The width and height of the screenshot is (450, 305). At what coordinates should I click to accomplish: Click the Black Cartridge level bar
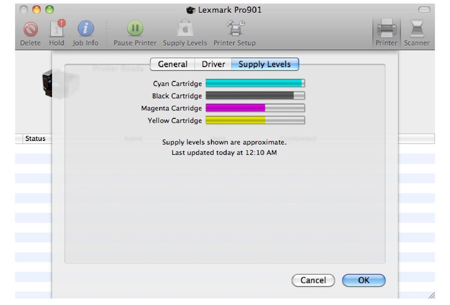pos(255,96)
